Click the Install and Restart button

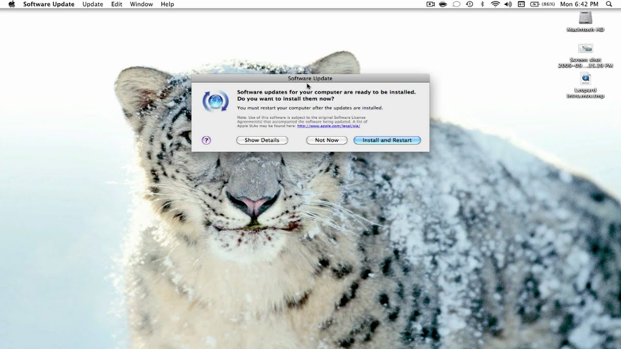[x=387, y=140]
